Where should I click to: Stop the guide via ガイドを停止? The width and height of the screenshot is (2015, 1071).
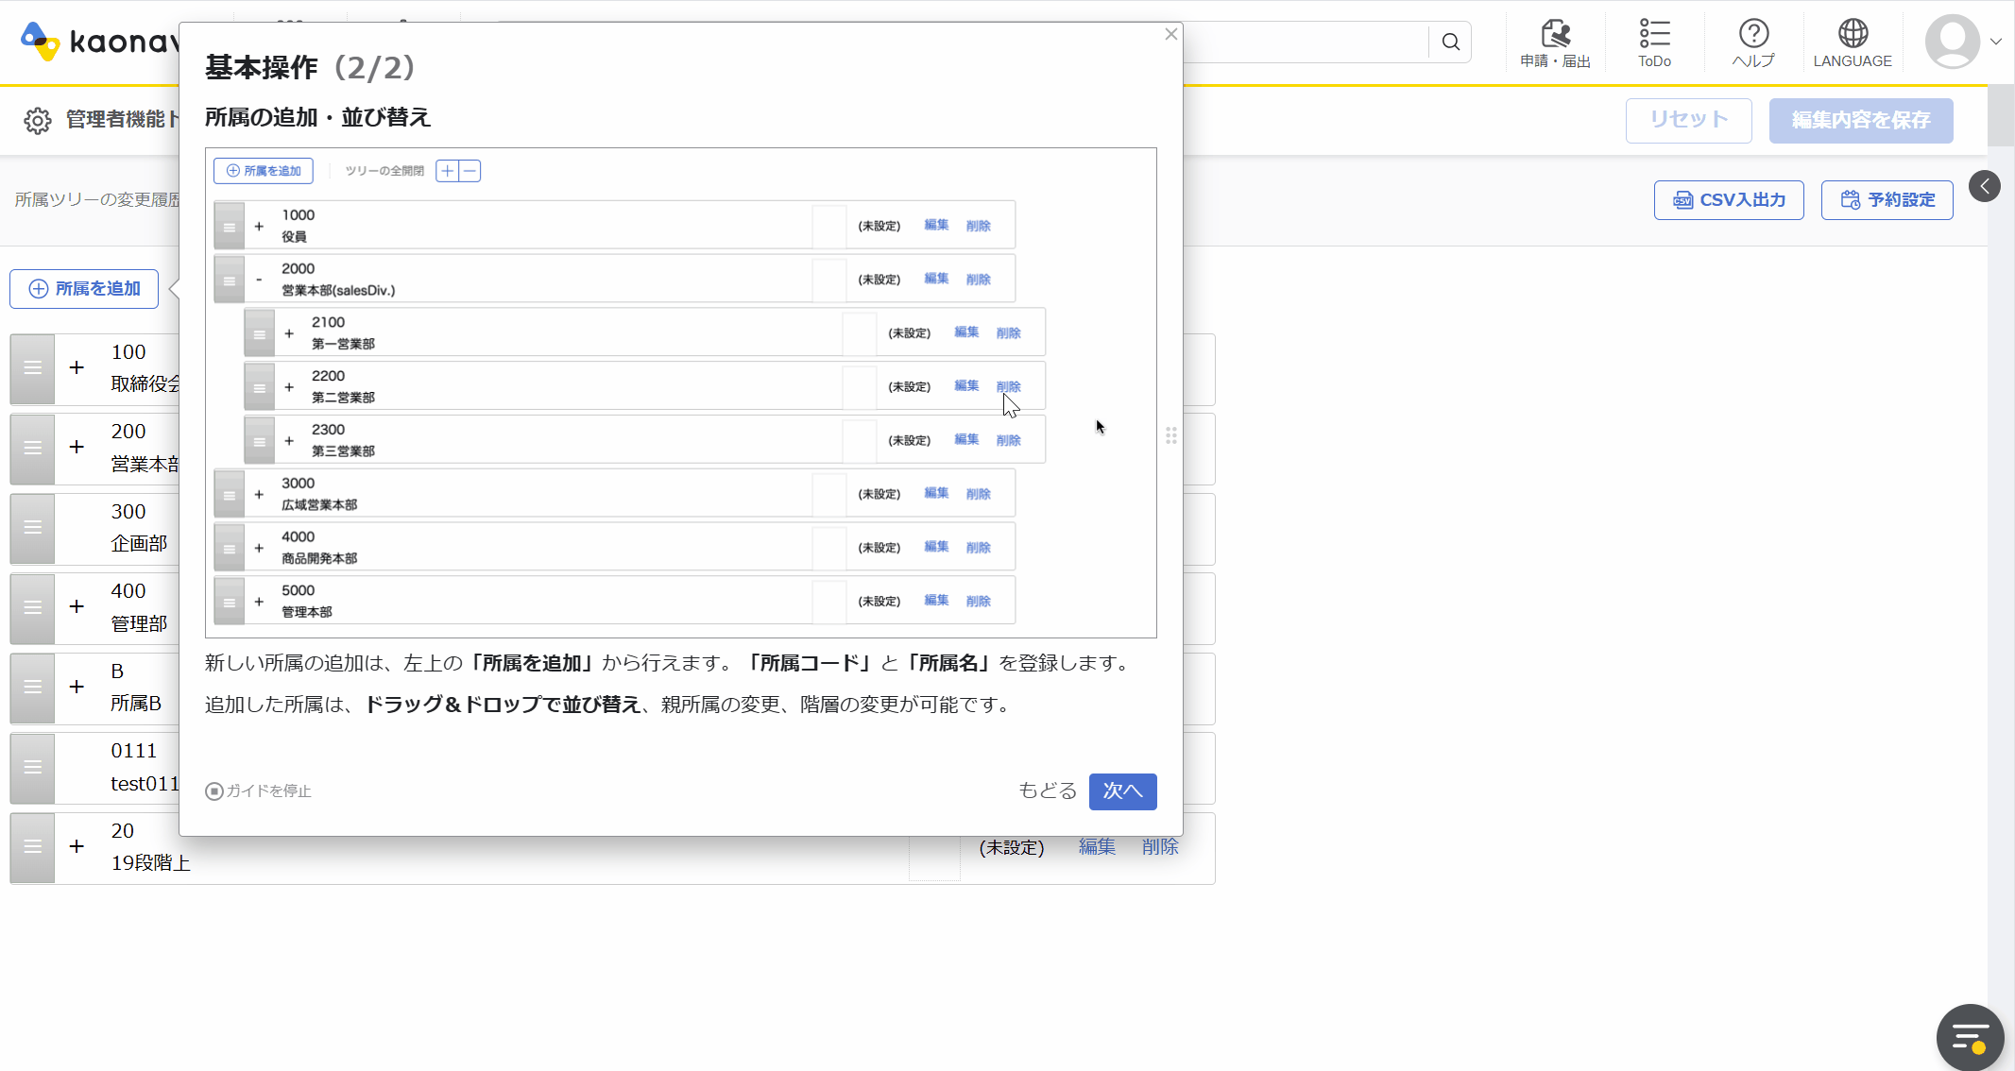[x=259, y=790]
